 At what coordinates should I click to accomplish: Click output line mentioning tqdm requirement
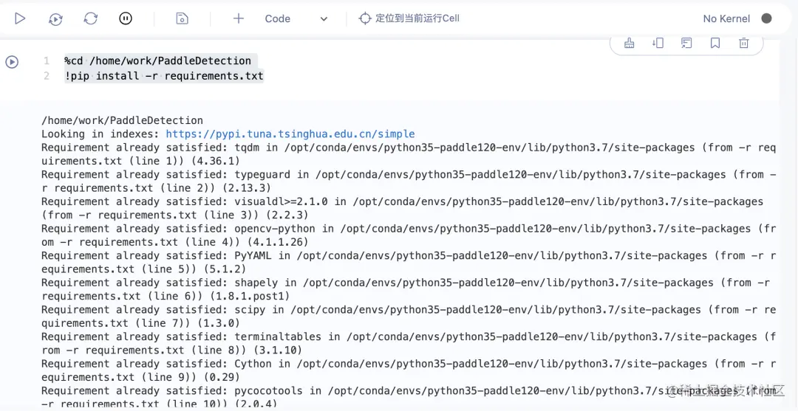tap(409, 154)
